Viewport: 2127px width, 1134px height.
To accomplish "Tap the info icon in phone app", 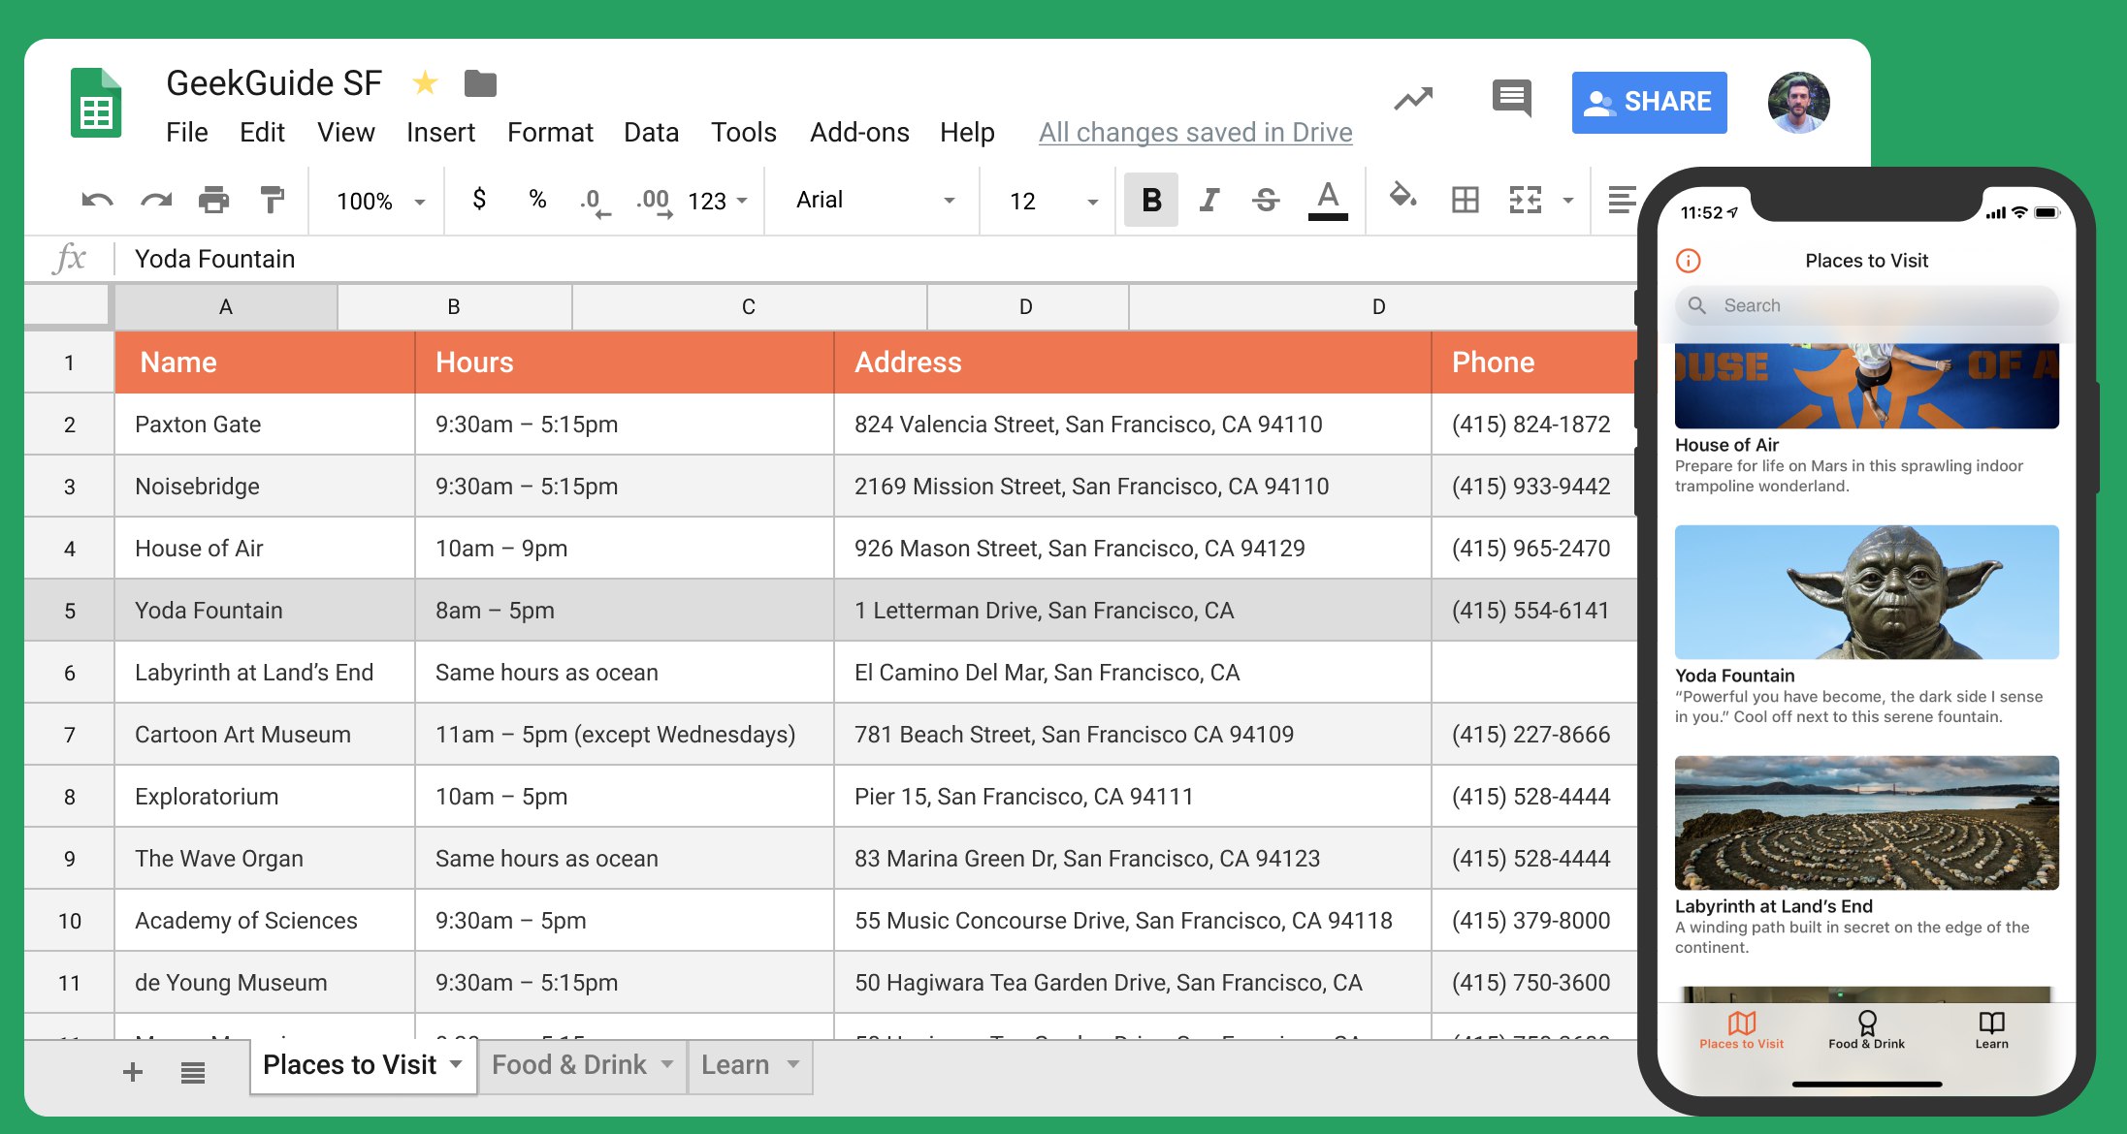I will point(1688,261).
